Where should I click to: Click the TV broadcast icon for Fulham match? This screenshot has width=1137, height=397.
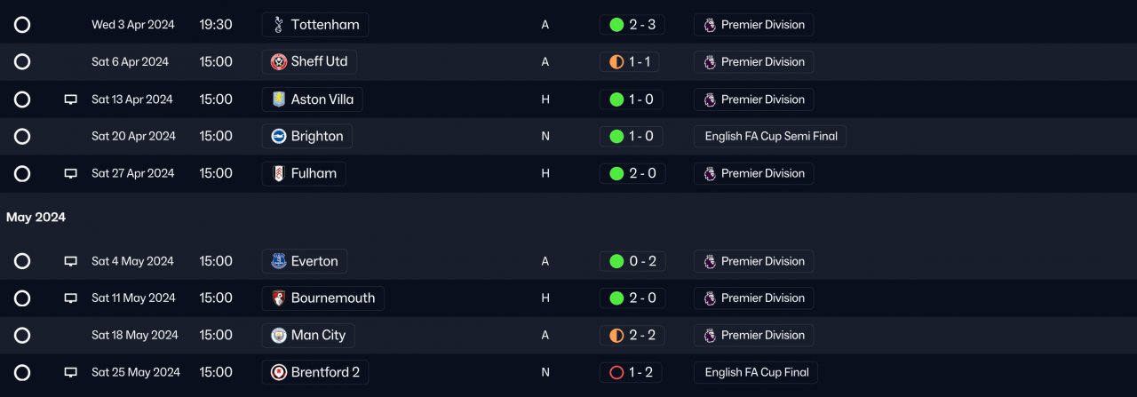click(71, 174)
